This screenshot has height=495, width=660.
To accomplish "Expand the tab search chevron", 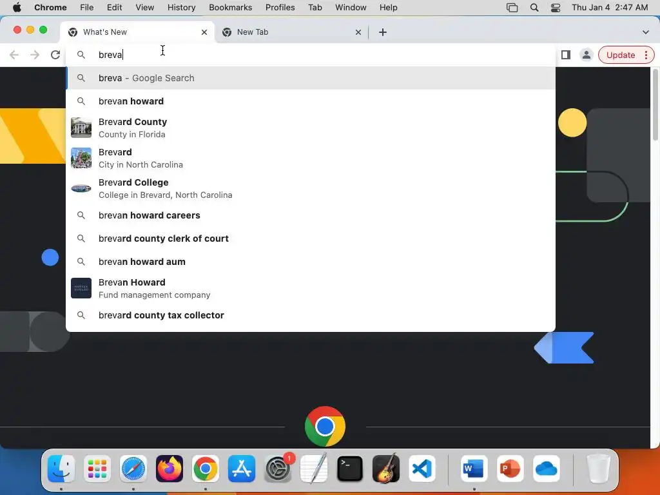I will click(x=645, y=32).
